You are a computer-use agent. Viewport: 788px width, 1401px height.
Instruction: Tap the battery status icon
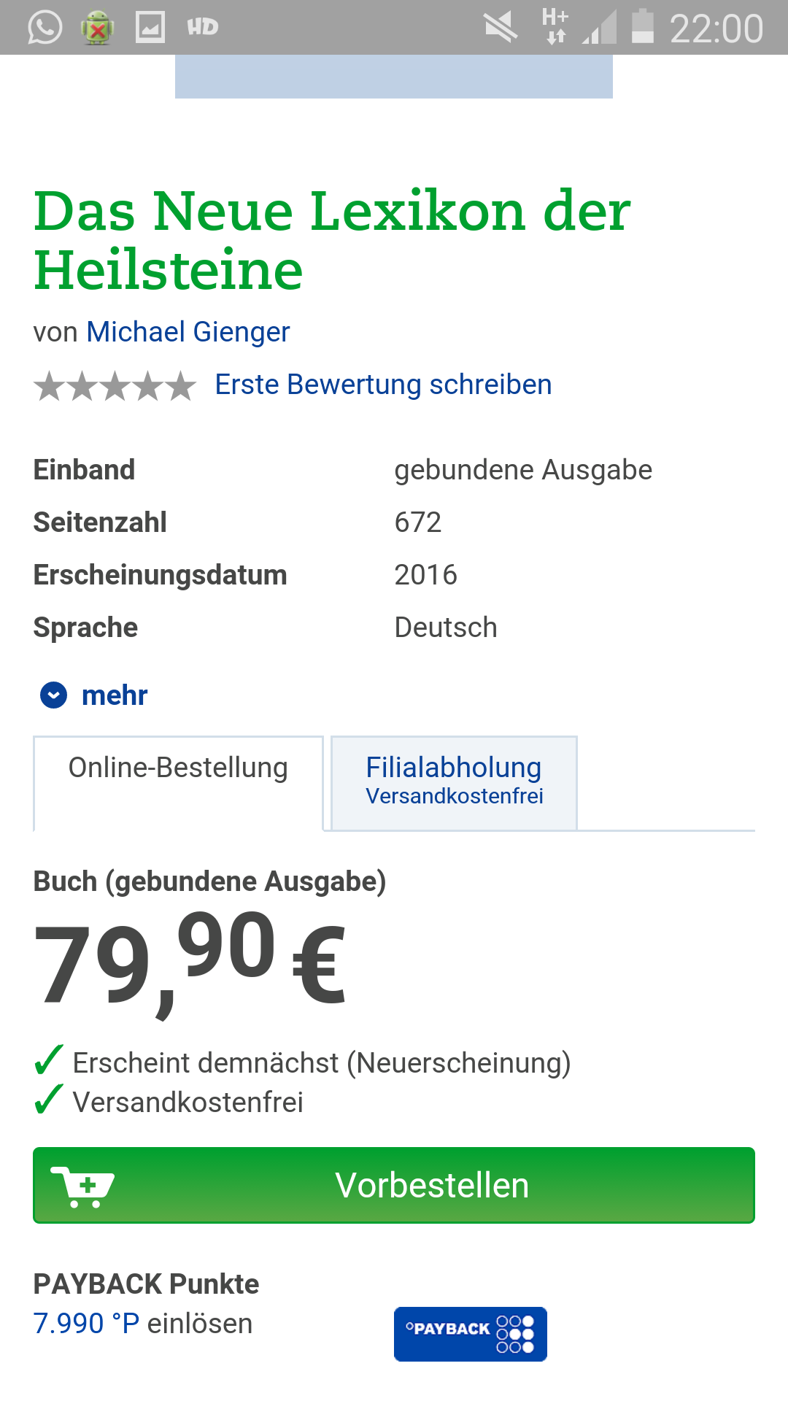point(642,27)
